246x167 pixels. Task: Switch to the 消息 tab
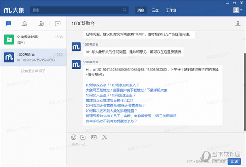(x=141, y=10)
